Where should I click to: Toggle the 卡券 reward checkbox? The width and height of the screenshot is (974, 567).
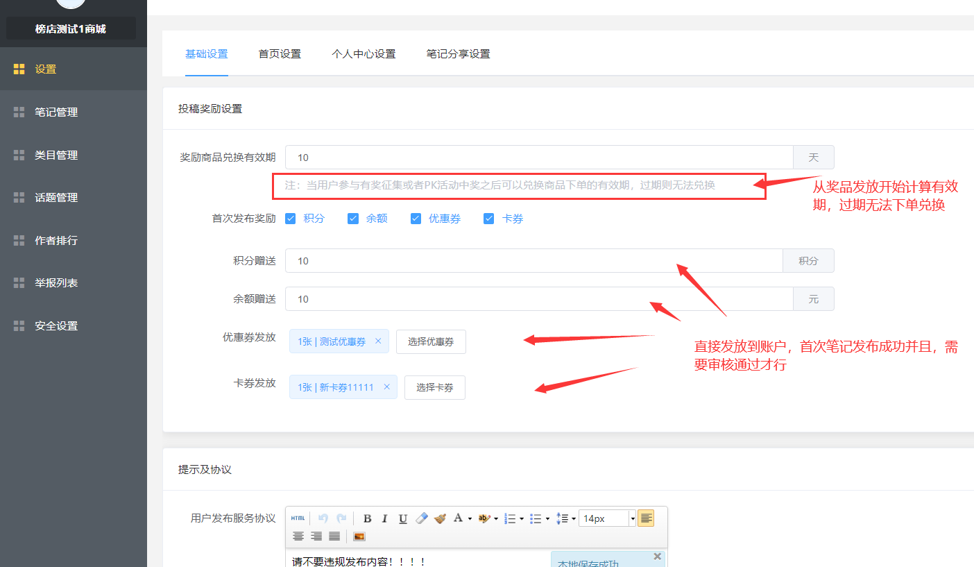pos(489,218)
